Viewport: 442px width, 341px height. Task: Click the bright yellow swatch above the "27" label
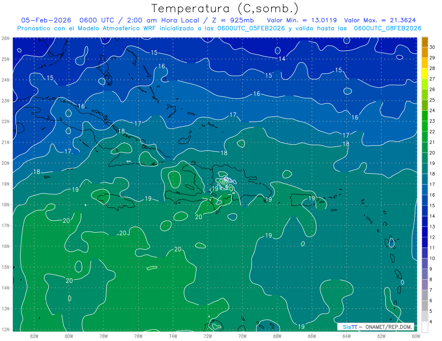(425, 74)
